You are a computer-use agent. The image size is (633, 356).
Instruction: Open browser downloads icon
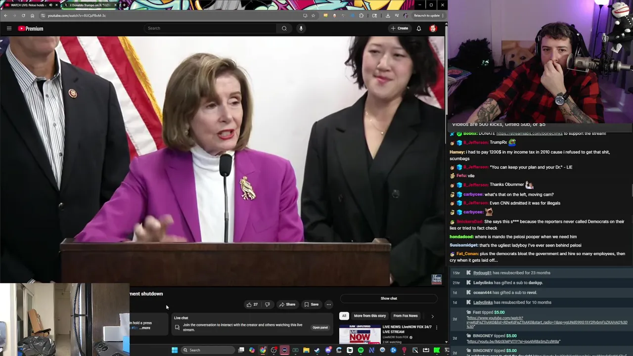tap(388, 15)
